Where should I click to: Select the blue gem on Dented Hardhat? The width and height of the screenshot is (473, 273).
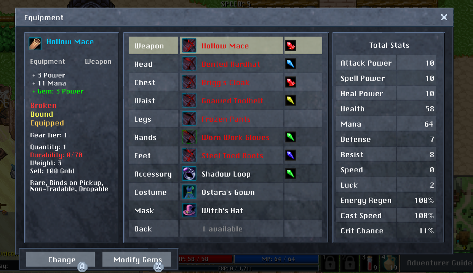coord(291,64)
